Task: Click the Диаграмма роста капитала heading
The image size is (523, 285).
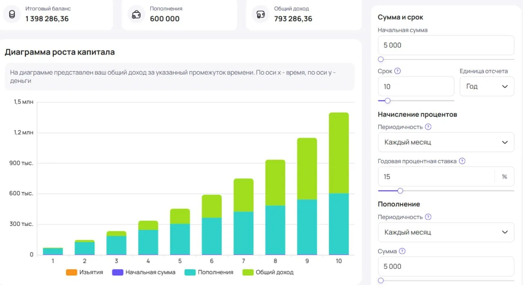Action: tap(60, 52)
